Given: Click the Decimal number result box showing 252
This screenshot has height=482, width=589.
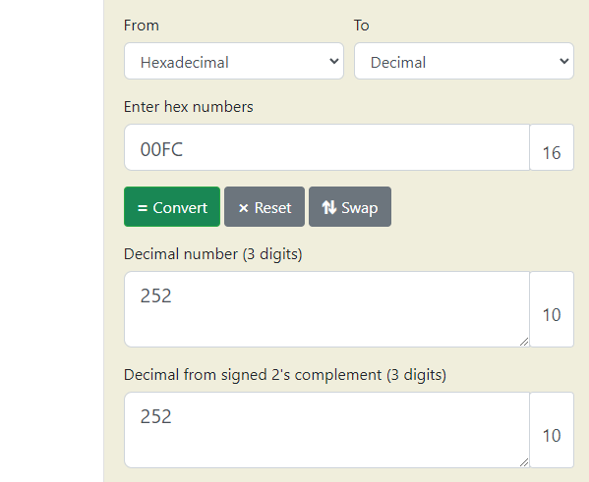Looking at the screenshot, I should [326, 309].
